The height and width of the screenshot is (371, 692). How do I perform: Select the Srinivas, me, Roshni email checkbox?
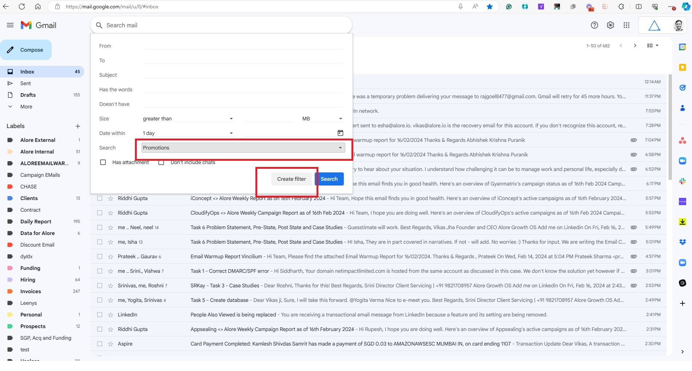[x=100, y=286]
